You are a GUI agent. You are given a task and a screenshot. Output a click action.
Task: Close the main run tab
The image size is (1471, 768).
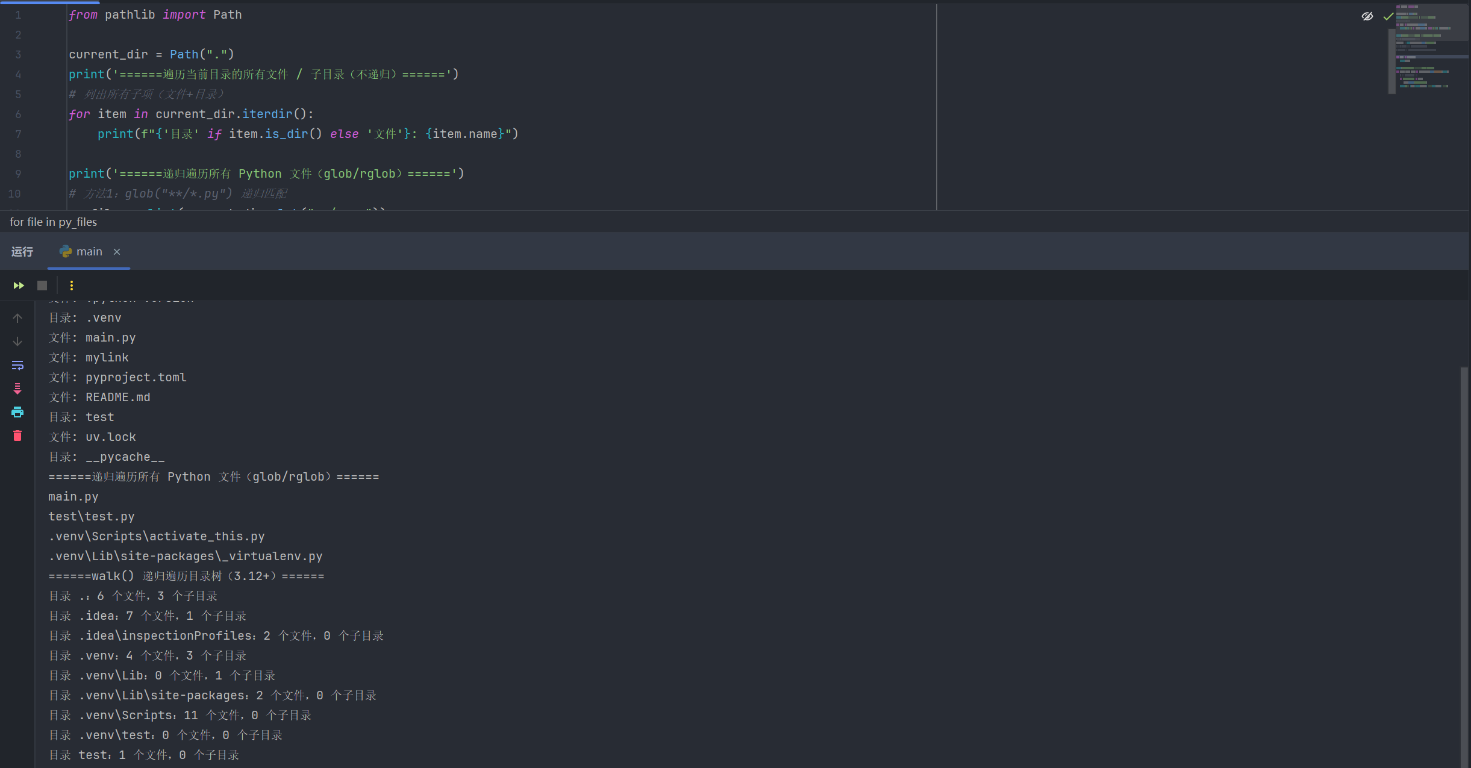[x=117, y=252]
